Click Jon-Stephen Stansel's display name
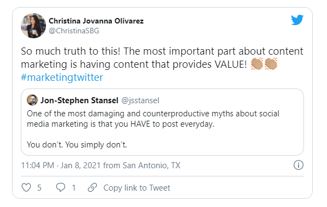Viewport: 327px width, 207px height. click(x=79, y=100)
